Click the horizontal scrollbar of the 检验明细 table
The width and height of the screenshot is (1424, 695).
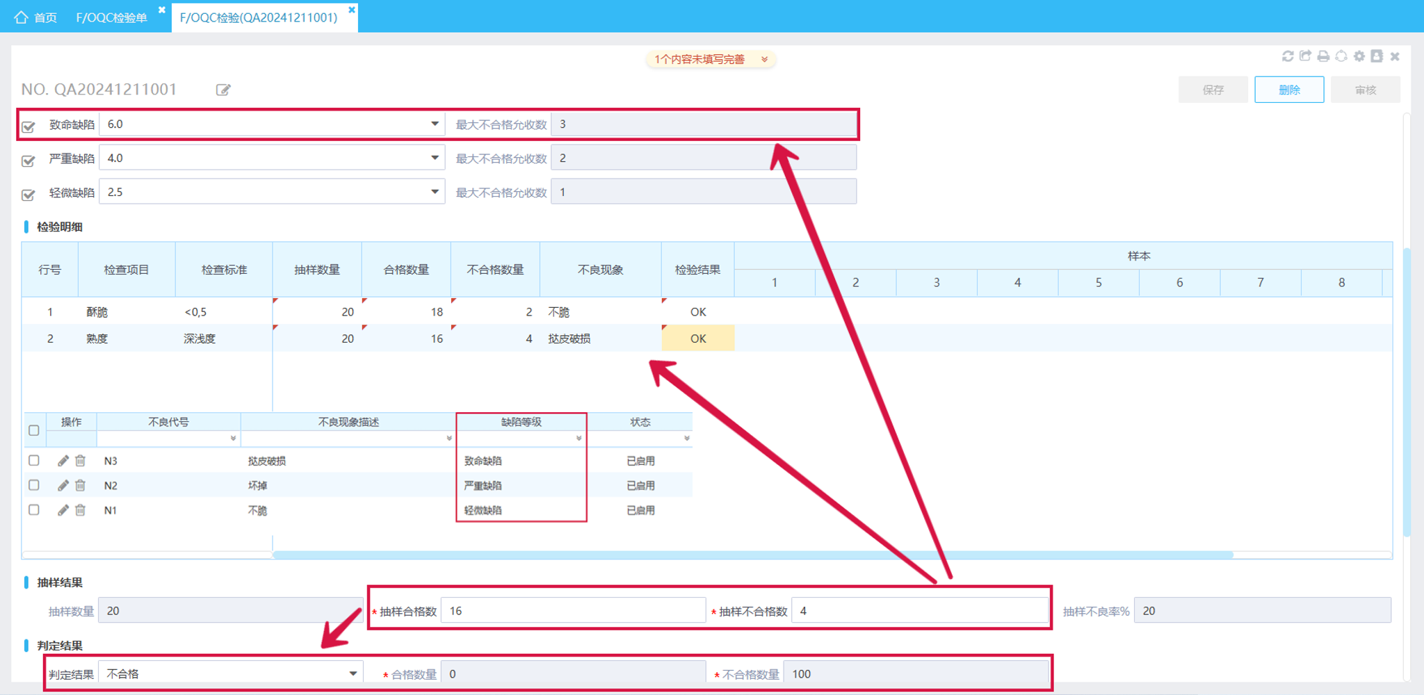pos(753,555)
